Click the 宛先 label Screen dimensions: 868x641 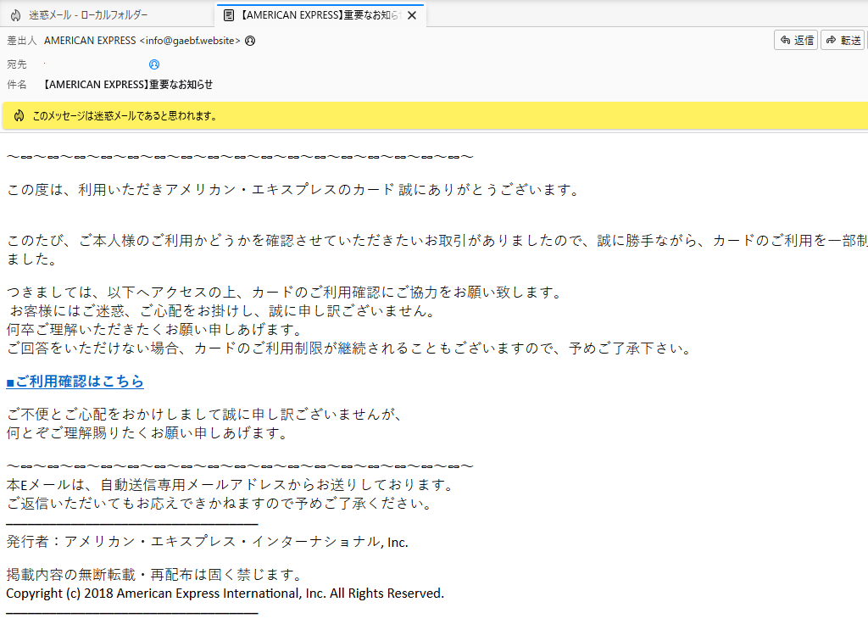[x=17, y=64]
